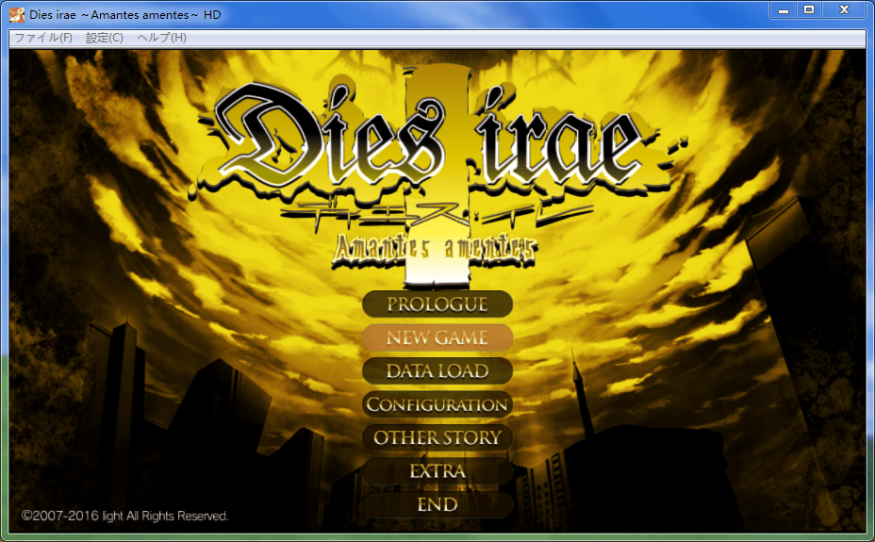Maximize the Dies irae game window
Screen dimensions: 875x542
pos(809,9)
